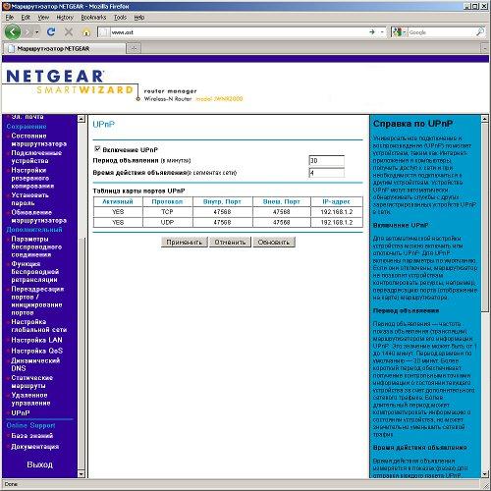Reload the page with the Refresh icon
The image size is (491, 491).
click(51, 32)
